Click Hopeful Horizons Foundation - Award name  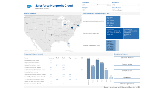coord(35,70)
